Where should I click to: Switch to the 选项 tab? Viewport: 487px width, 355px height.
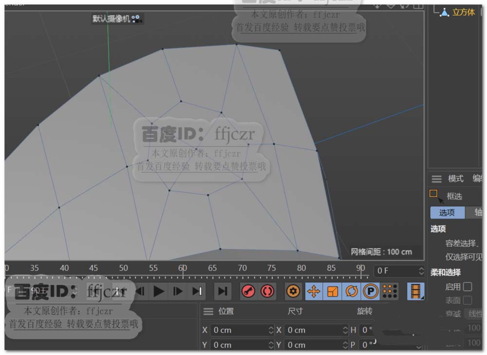(x=447, y=213)
